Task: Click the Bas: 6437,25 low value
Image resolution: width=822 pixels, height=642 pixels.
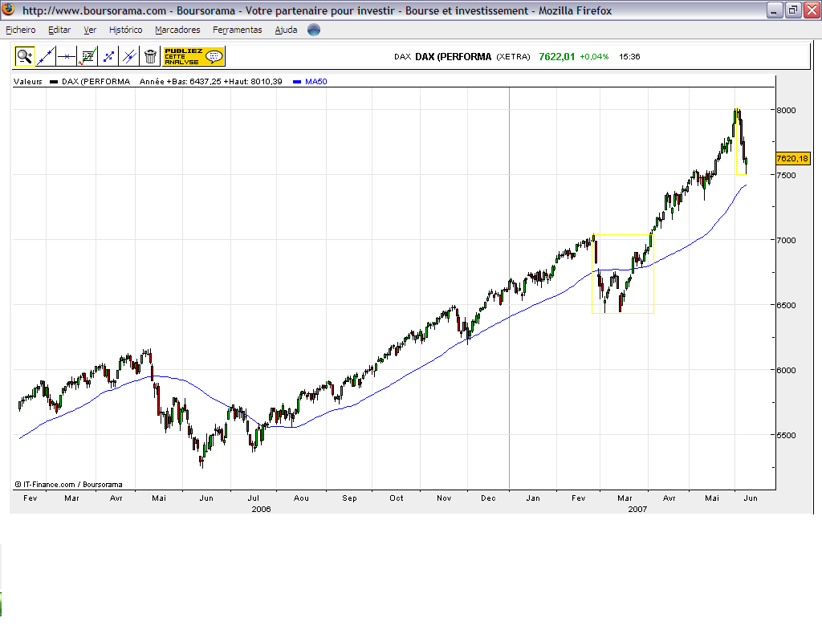Action: 197,81
